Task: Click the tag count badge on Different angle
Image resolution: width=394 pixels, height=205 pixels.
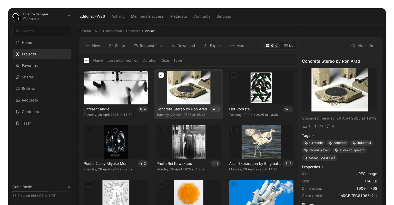Action: coord(143,109)
